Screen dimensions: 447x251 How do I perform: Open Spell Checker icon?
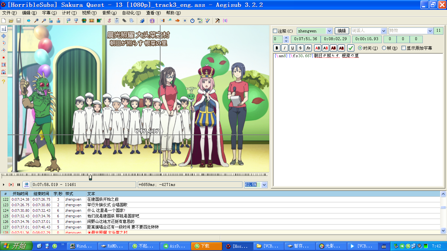208,21
